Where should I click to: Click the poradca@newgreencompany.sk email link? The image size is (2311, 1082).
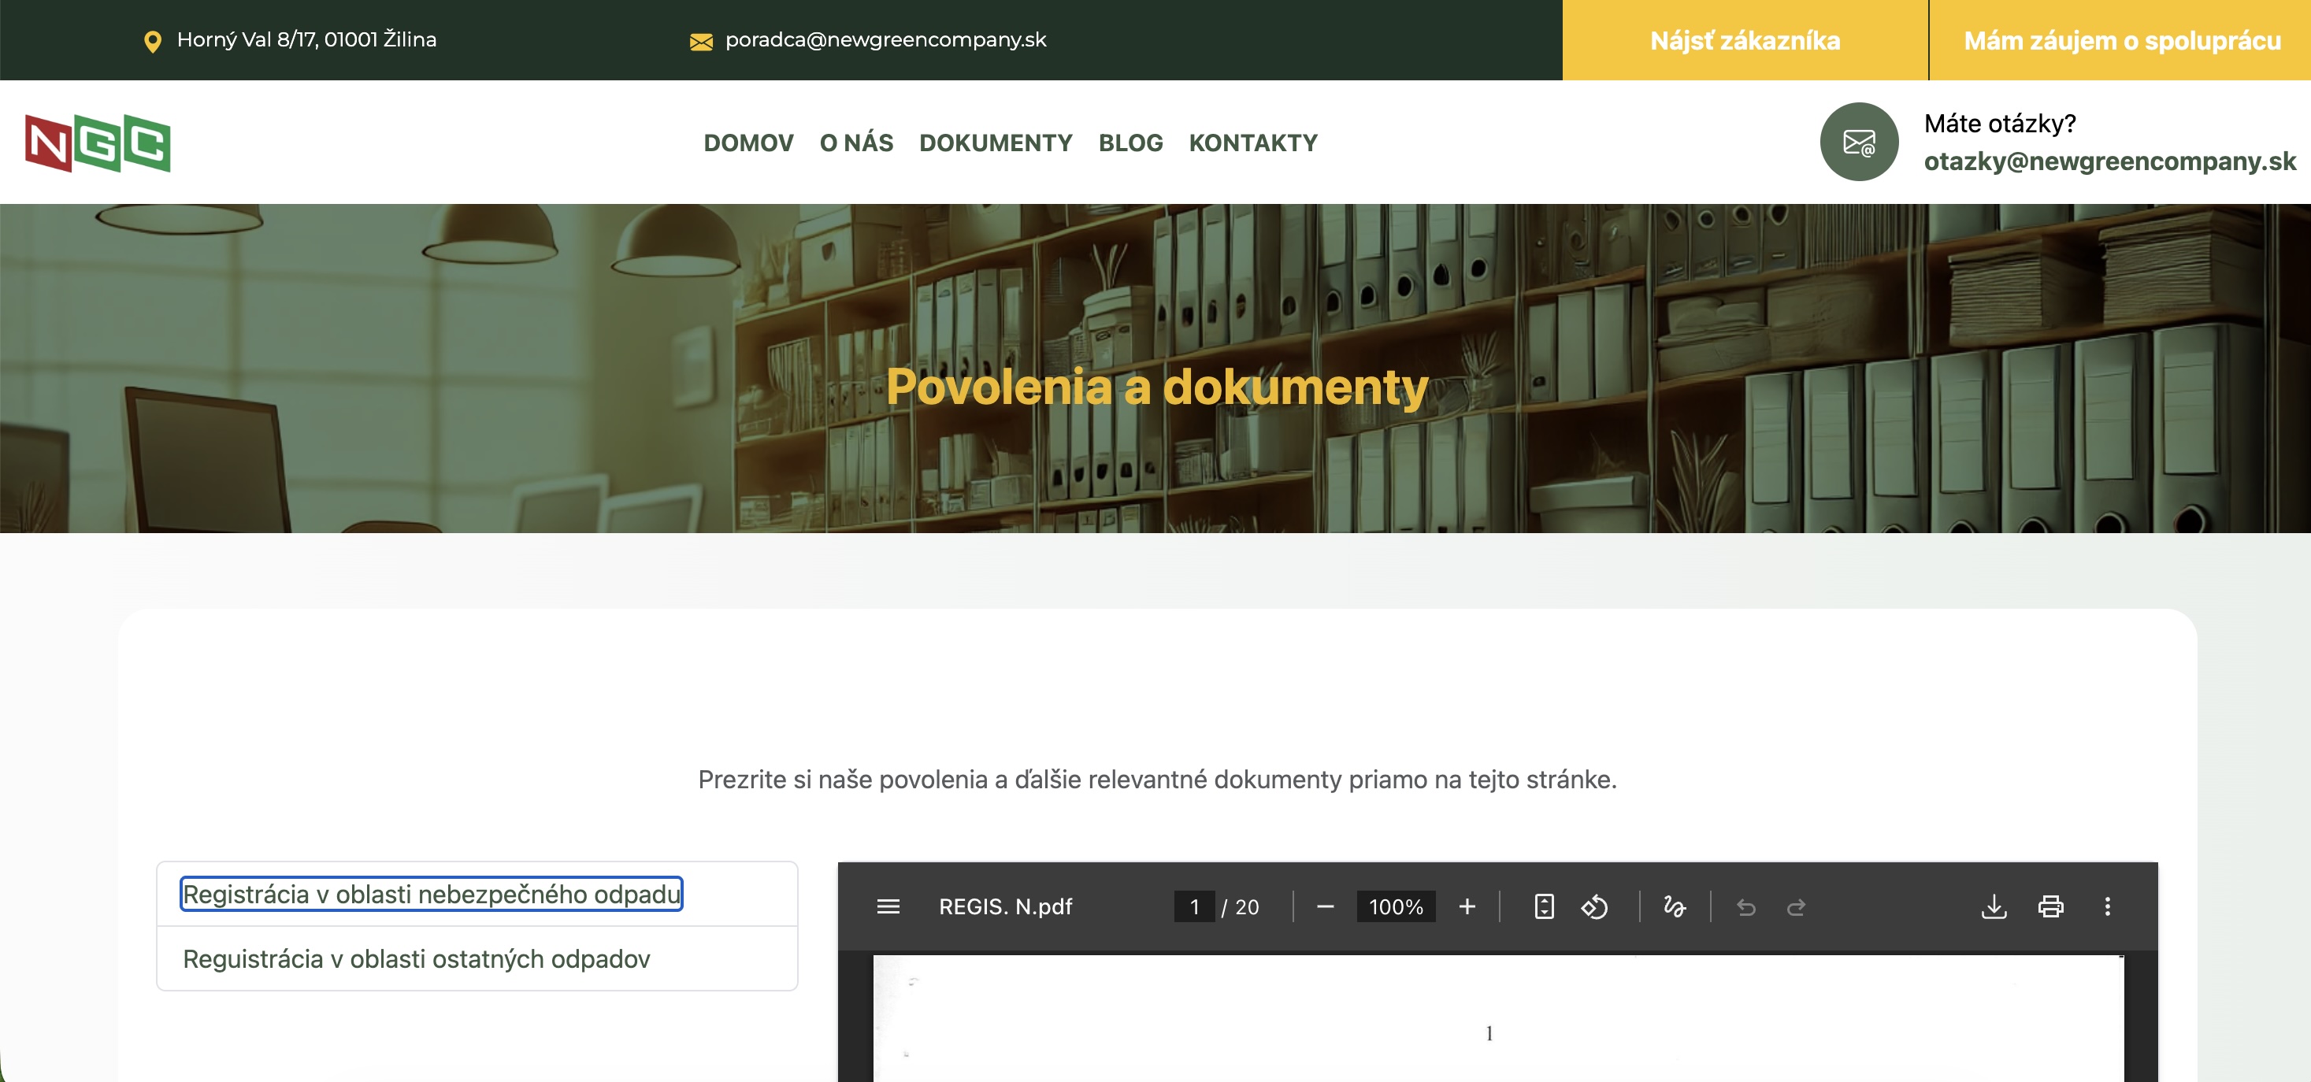point(885,39)
